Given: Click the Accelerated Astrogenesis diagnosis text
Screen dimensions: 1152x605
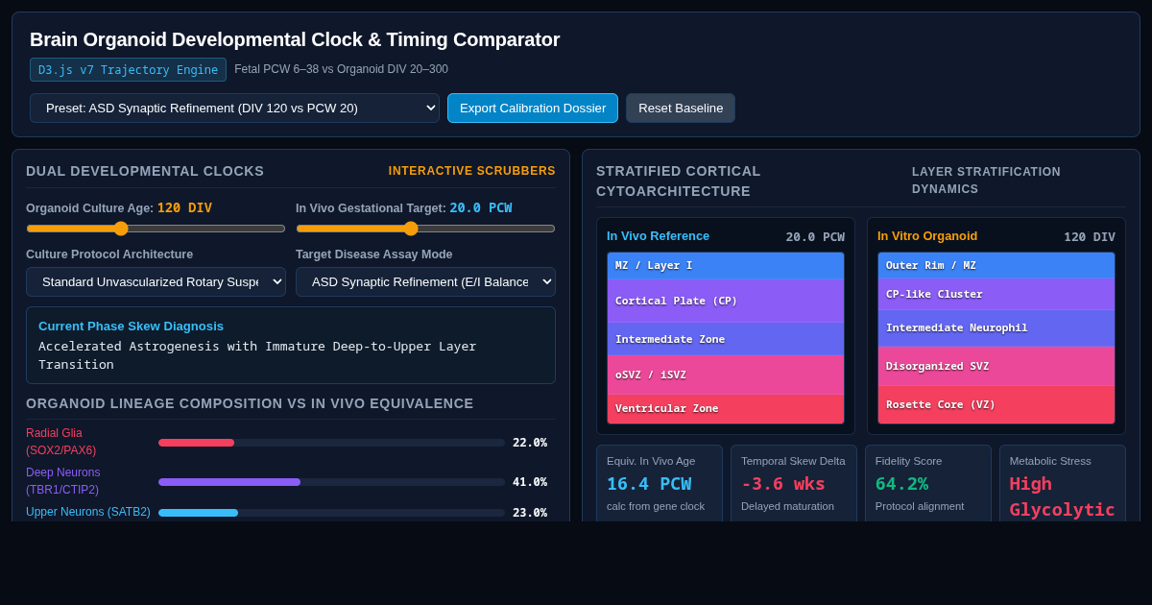Looking at the screenshot, I should [x=257, y=355].
